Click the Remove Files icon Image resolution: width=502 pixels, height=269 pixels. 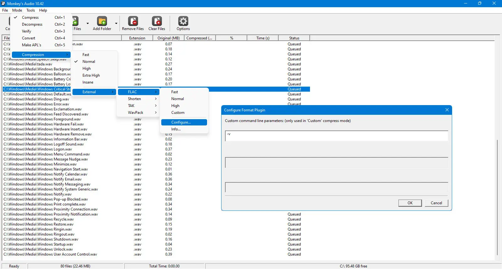(133, 21)
